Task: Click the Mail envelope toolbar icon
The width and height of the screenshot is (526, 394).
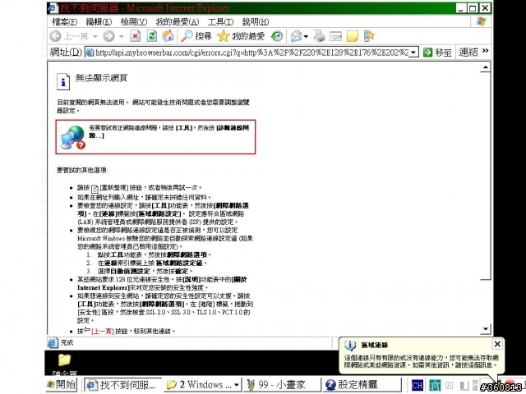Action: 297,36
